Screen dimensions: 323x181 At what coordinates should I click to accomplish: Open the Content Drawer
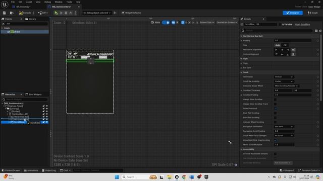pos(11,170)
